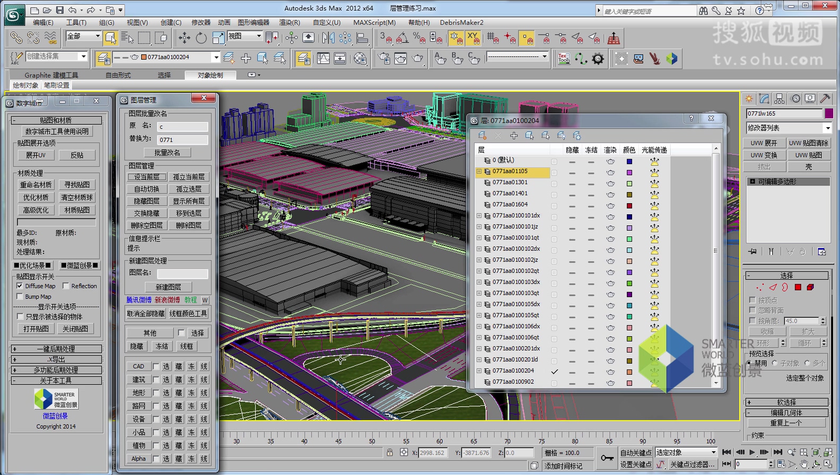
Task: Toggle the 3D Snaps button
Action: click(x=386, y=38)
